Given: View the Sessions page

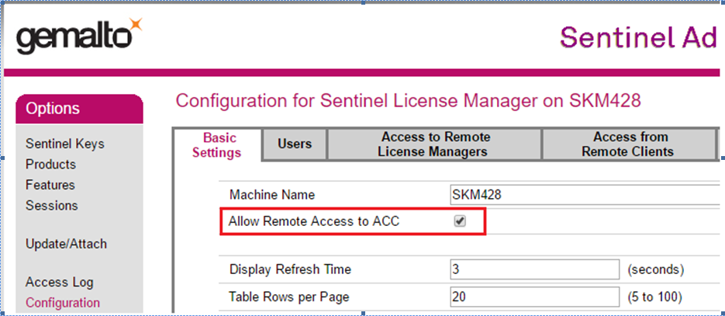Looking at the screenshot, I should coord(51,205).
